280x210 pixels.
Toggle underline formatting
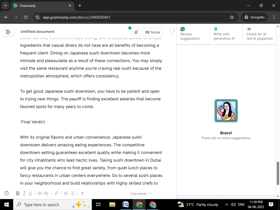point(30,193)
